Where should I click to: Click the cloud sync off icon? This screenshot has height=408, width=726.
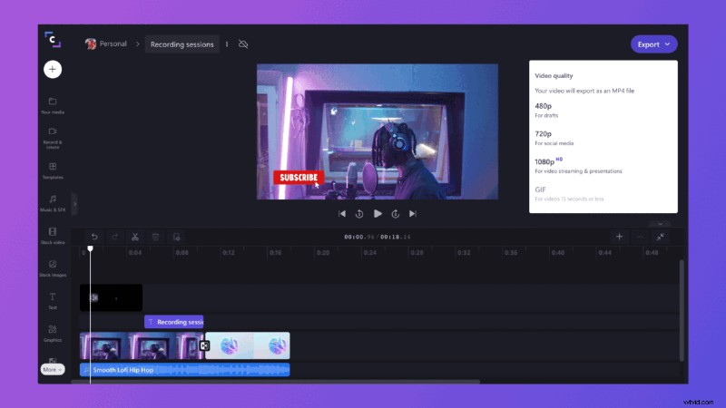point(243,44)
